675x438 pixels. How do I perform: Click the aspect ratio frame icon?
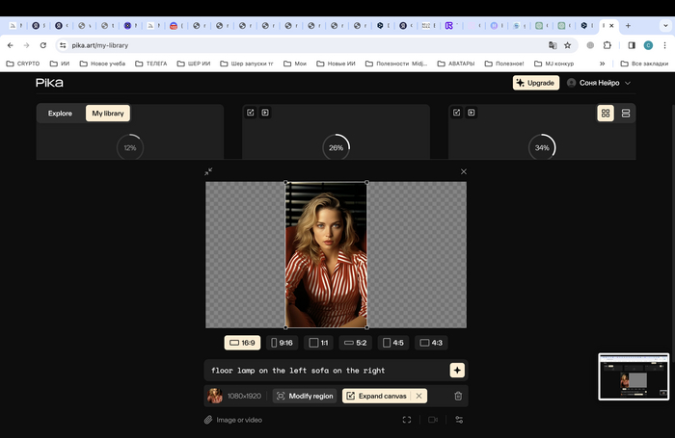(x=407, y=420)
